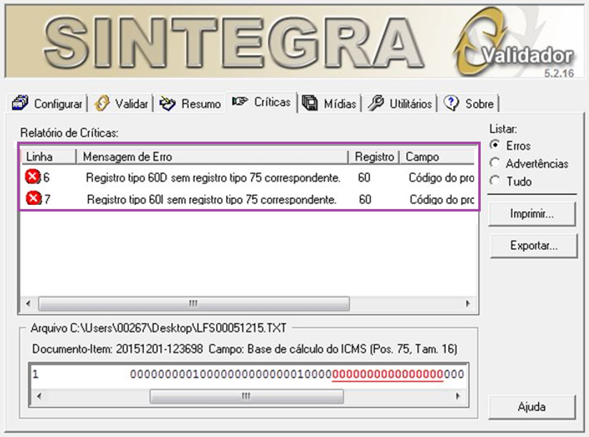Click the Mensagem de Erro column header
589x437 pixels.
pyautogui.click(x=213, y=156)
